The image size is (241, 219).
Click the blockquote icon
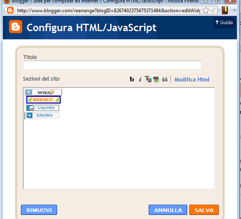pos(165,79)
